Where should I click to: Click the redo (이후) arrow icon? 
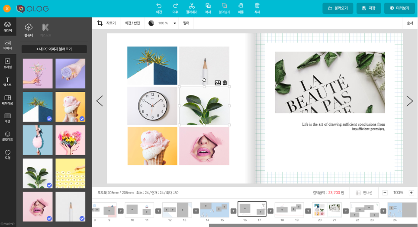(x=175, y=6)
